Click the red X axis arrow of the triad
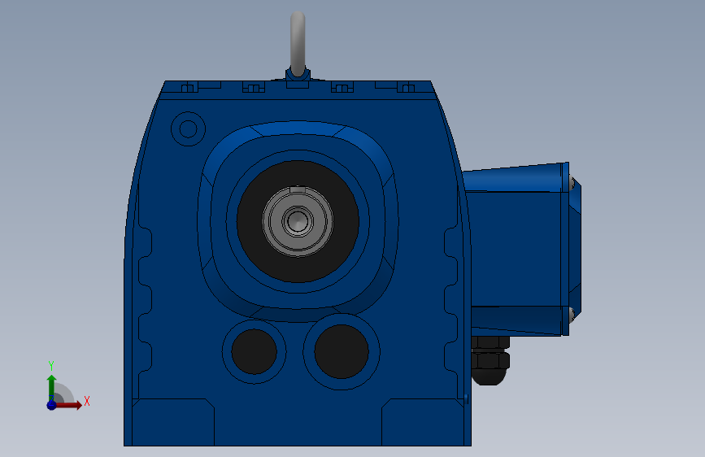Screen dimensions: 705x457 [x=68, y=405]
